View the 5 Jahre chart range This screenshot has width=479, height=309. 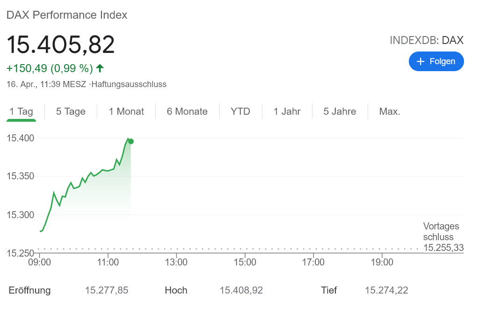click(340, 111)
